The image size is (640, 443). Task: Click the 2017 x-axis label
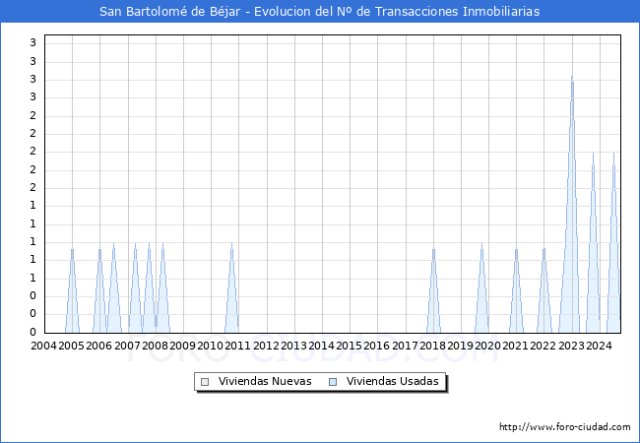[x=405, y=346]
